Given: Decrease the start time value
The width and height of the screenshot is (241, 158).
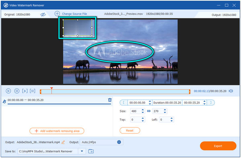Looking at the screenshot, I should [x=150, y=104].
